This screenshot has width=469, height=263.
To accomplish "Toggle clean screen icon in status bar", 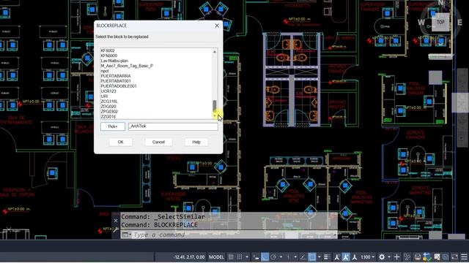I will tap(454, 256).
